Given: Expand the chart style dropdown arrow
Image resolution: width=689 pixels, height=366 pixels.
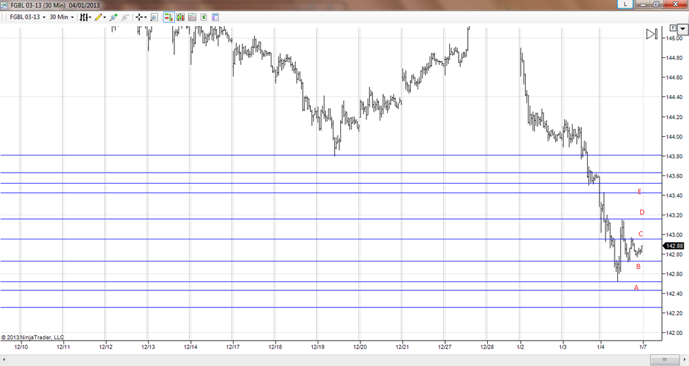Looking at the screenshot, I should (90, 18).
